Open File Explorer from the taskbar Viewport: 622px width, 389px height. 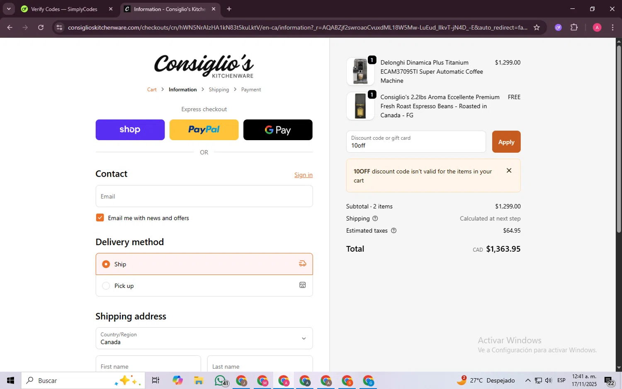[198, 380]
